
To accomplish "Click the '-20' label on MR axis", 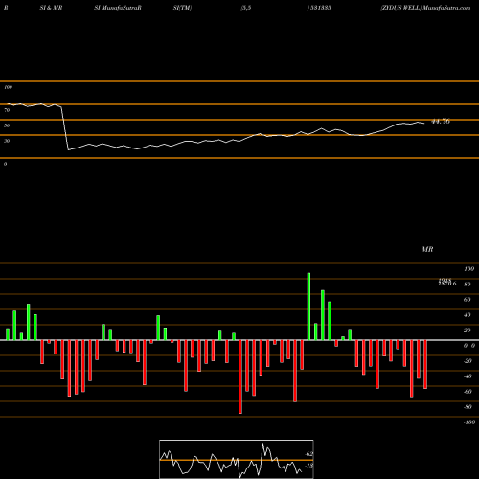I will coord(468,361).
